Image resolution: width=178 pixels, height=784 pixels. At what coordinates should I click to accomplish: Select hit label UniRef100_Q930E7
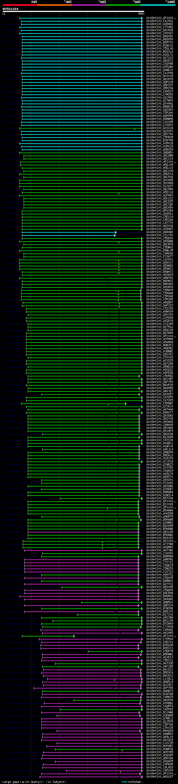coord(160,394)
